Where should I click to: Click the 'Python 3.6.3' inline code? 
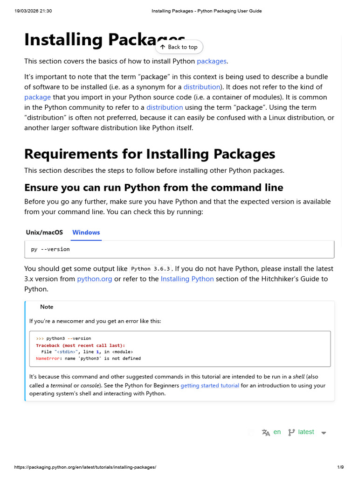pos(151,269)
